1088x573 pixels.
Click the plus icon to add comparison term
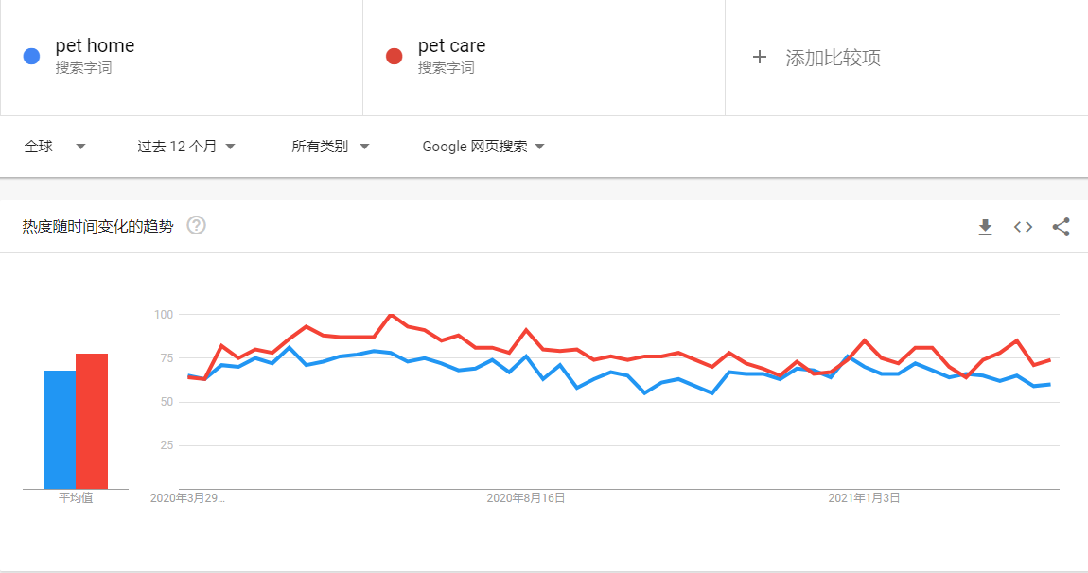760,57
